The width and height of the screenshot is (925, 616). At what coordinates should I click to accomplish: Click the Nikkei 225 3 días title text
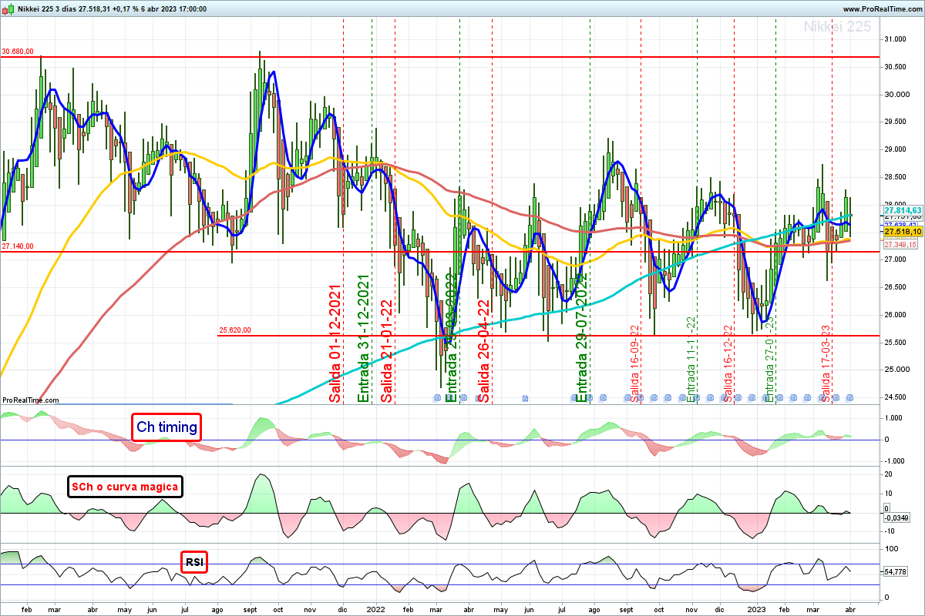(45, 8)
